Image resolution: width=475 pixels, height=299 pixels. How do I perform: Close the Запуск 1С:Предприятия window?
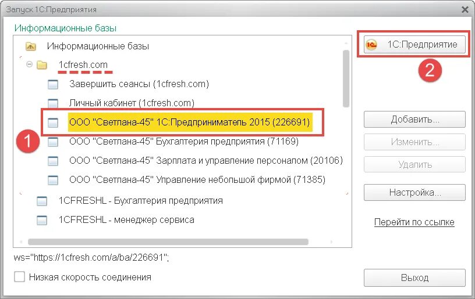[465, 10]
